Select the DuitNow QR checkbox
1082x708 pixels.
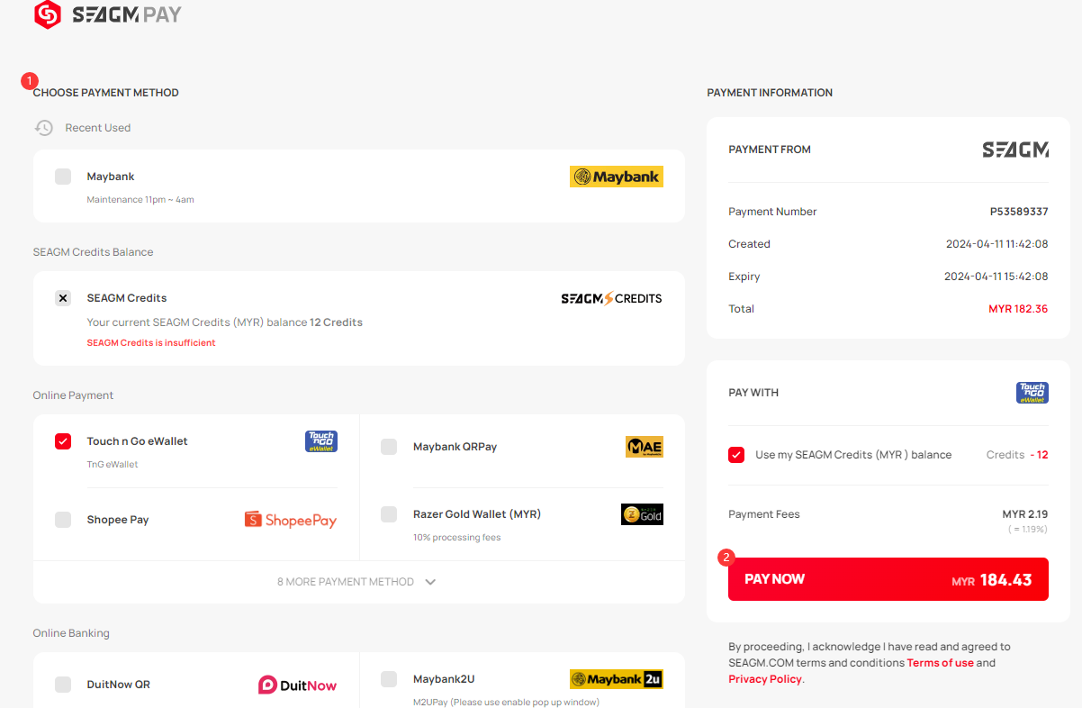coord(63,685)
